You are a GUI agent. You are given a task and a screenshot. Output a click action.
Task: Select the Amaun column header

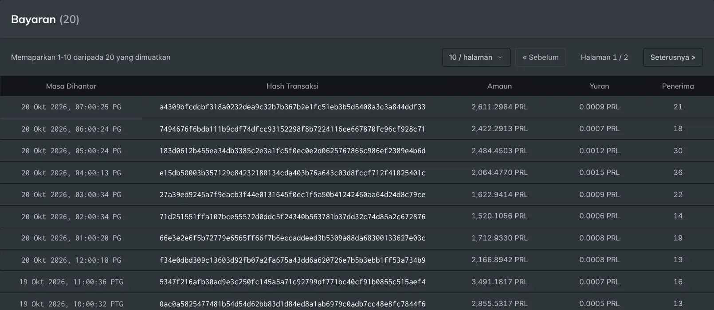click(499, 86)
